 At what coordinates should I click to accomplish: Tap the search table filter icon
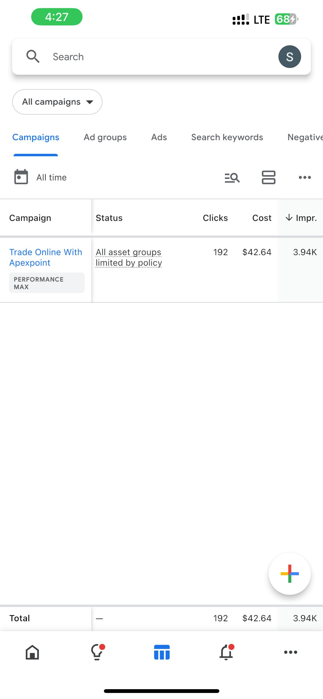[x=232, y=177]
